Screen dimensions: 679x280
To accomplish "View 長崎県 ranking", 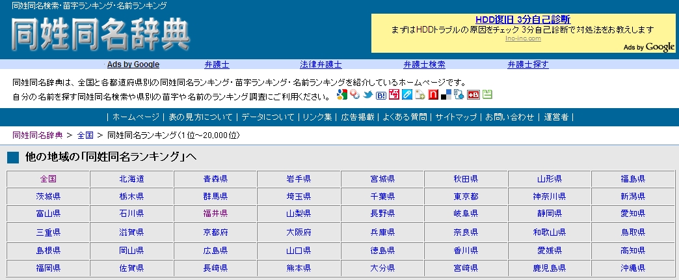I will coord(215,268).
